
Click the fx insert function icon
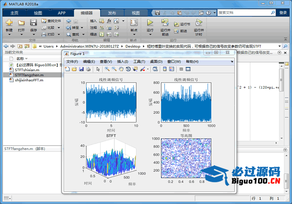pos(109,21)
